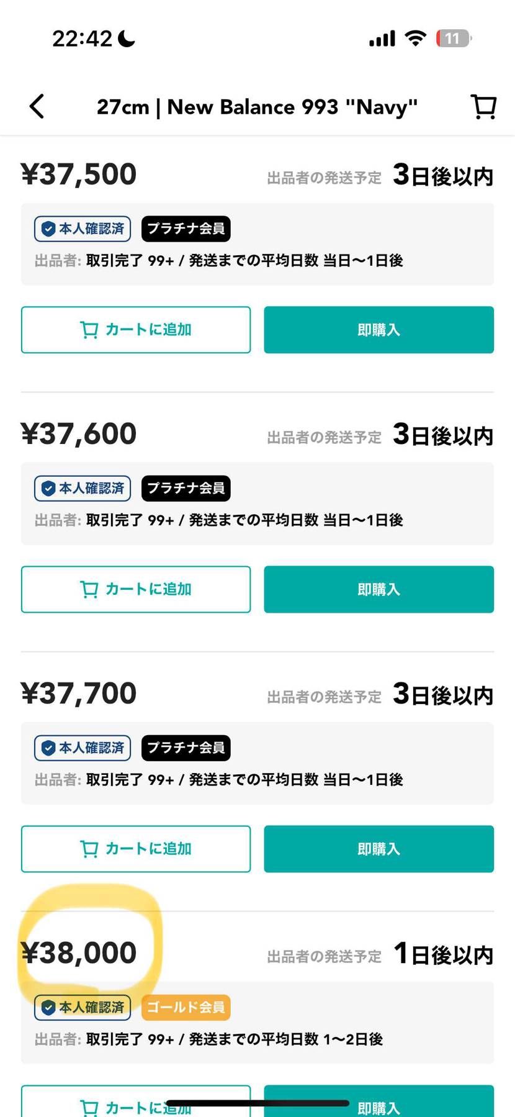Buy the ¥37,500 listing instantly

[x=378, y=330]
